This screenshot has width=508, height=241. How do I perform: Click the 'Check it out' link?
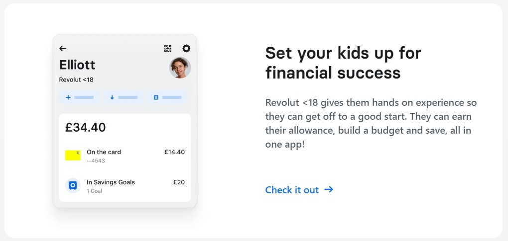(292, 190)
